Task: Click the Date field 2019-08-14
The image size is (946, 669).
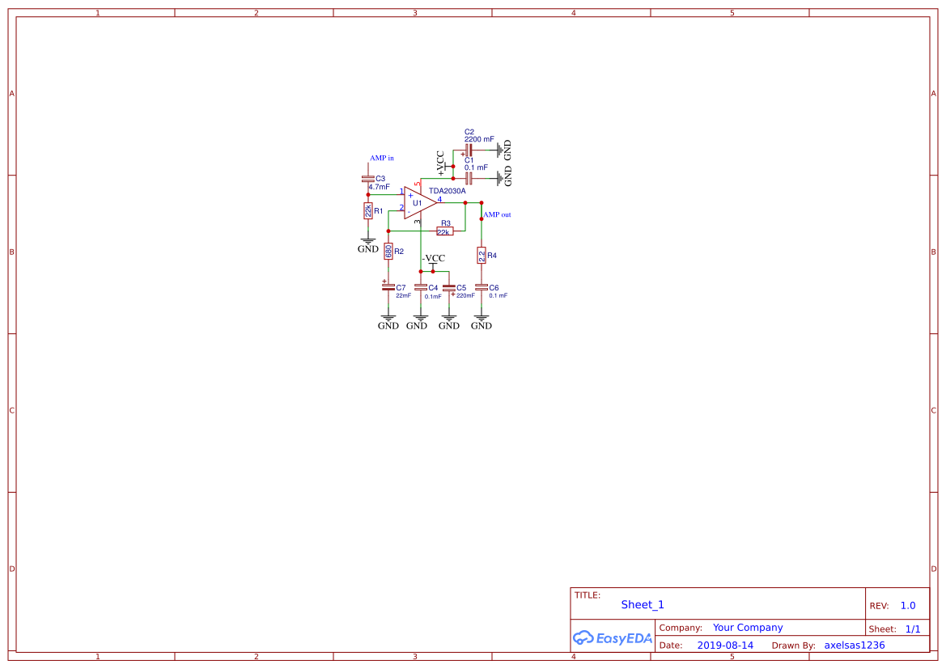Action: point(724,645)
